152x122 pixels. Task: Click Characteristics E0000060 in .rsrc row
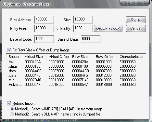pyautogui.click(x=128, y=80)
